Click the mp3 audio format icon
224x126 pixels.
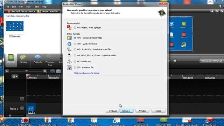coord(69,62)
